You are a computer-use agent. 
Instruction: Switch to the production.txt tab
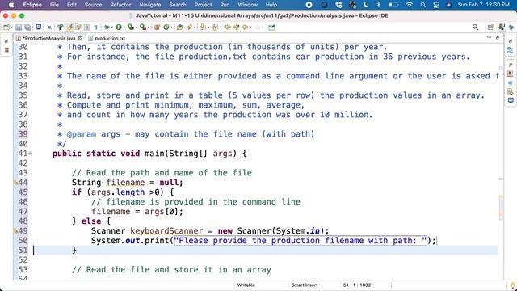click(x=107, y=38)
